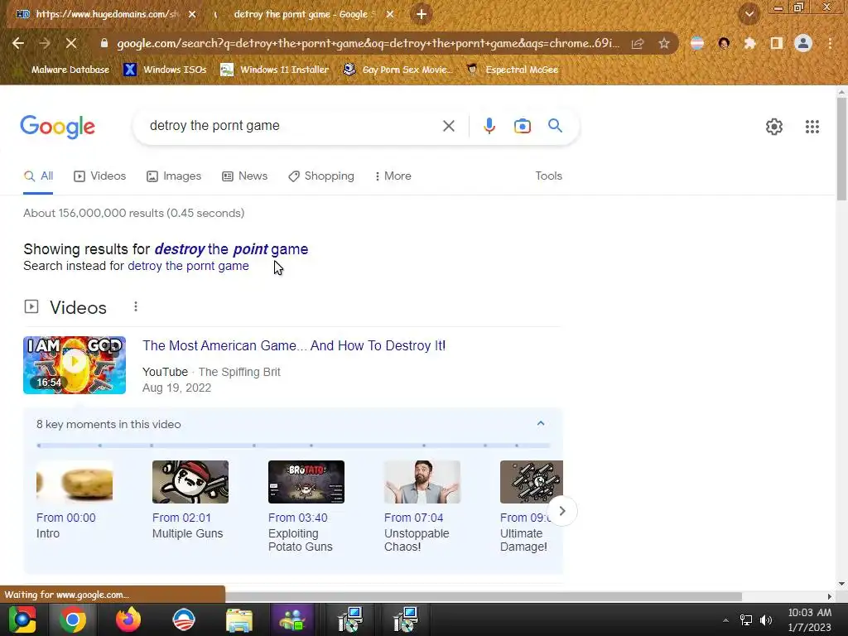
Task: Stop loading the page
Action: point(71,43)
